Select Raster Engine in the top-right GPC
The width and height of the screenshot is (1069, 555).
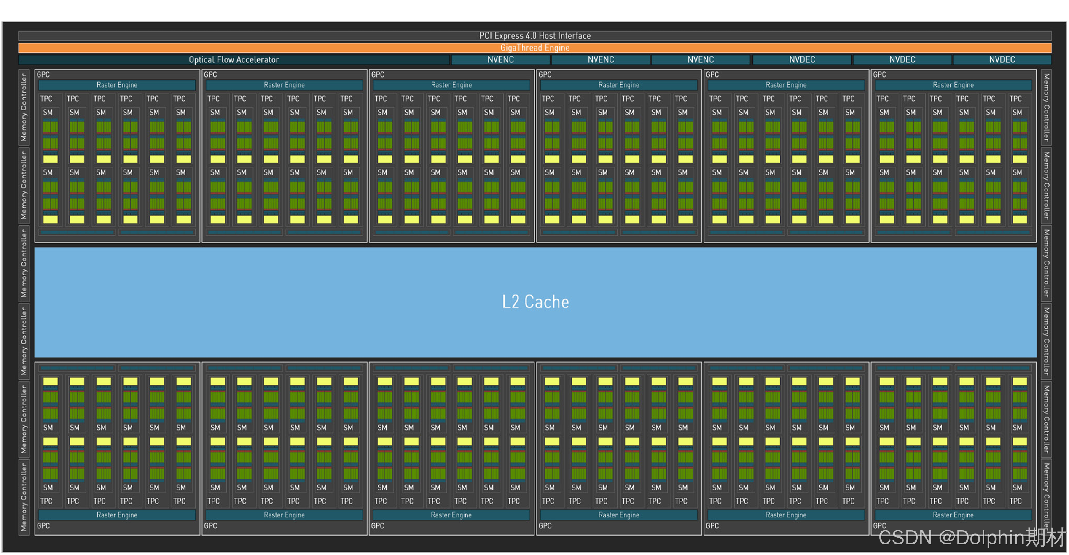point(953,85)
